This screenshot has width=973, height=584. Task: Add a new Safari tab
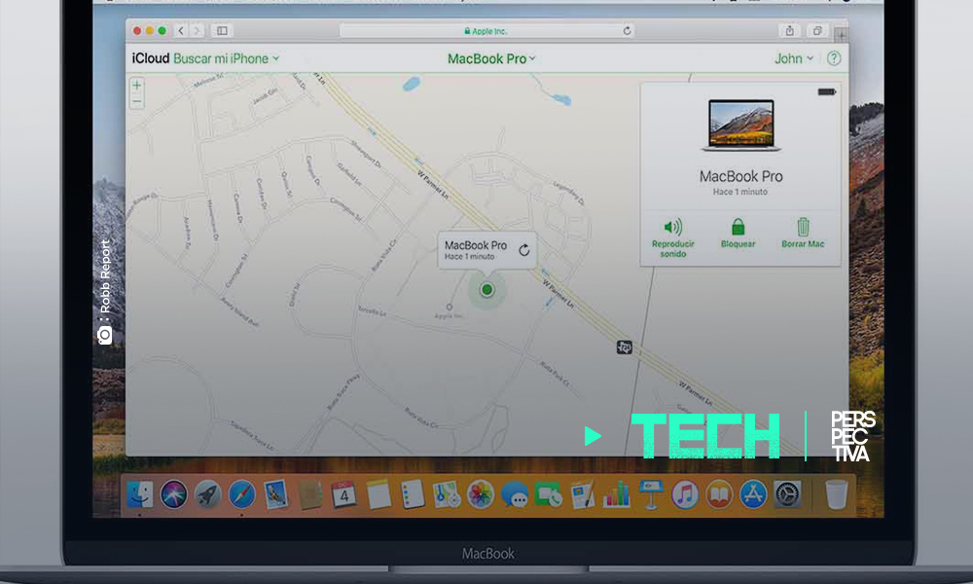pos(841,35)
